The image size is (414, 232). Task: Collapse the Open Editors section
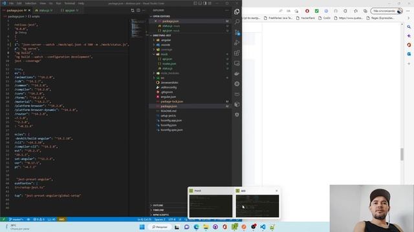point(161,16)
